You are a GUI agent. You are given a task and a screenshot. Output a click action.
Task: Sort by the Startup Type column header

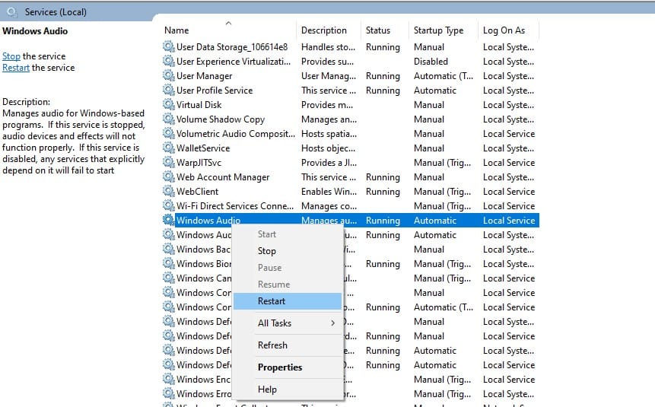pos(438,30)
